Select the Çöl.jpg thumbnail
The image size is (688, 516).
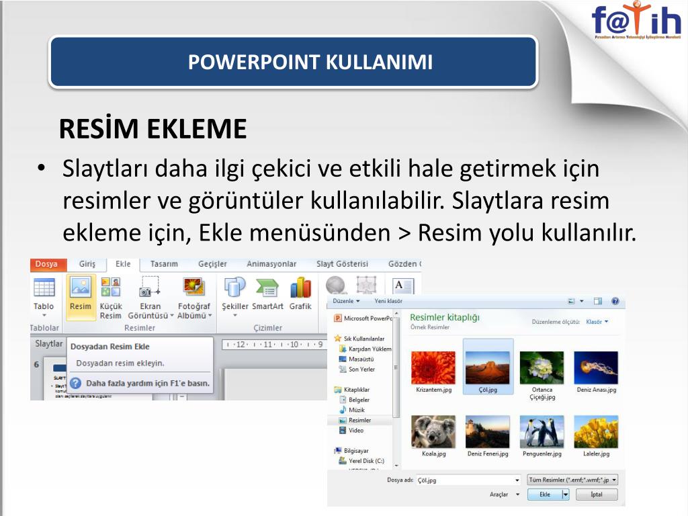tap(488, 367)
